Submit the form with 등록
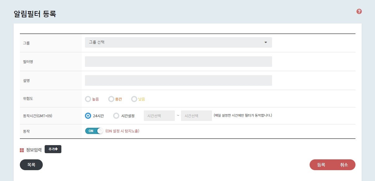375x181 pixels. pyautogui.click(x=321, y=165)
